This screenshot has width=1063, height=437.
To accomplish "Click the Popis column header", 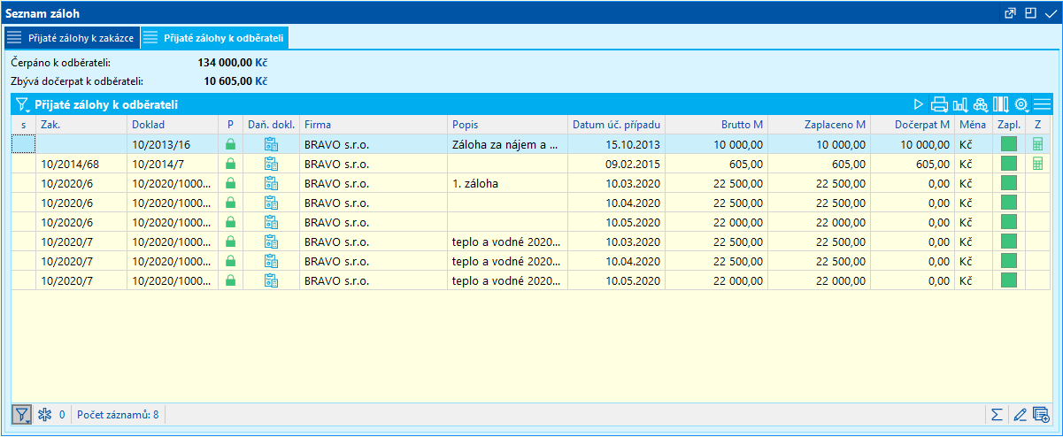I will (x=507, y=125).
